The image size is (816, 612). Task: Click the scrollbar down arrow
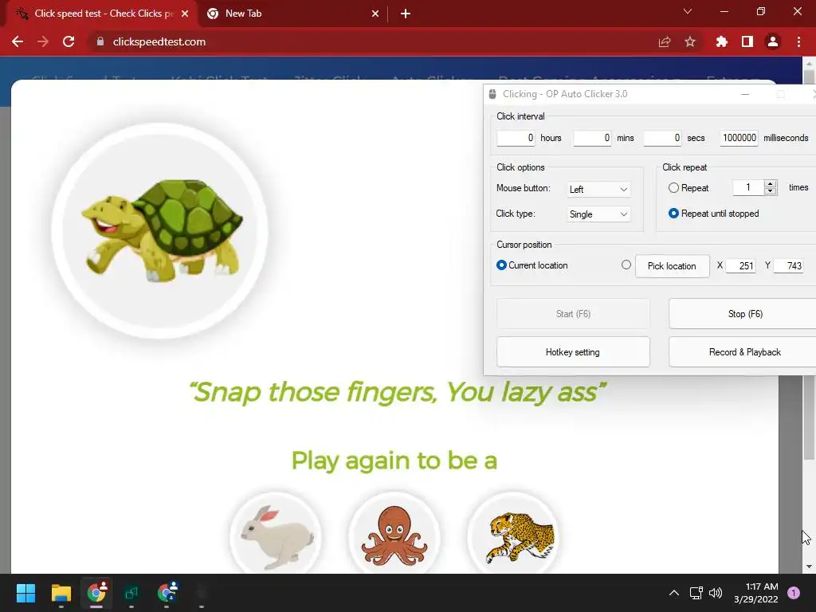809,567
